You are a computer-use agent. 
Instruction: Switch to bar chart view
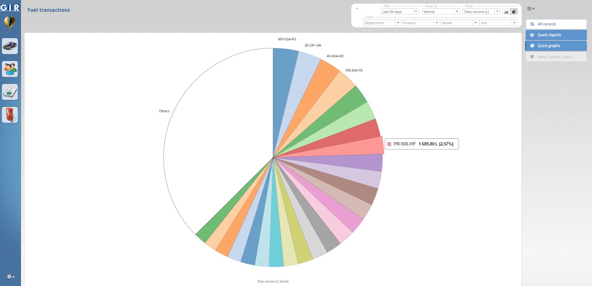pyautogui.click(x=506, y=12)
